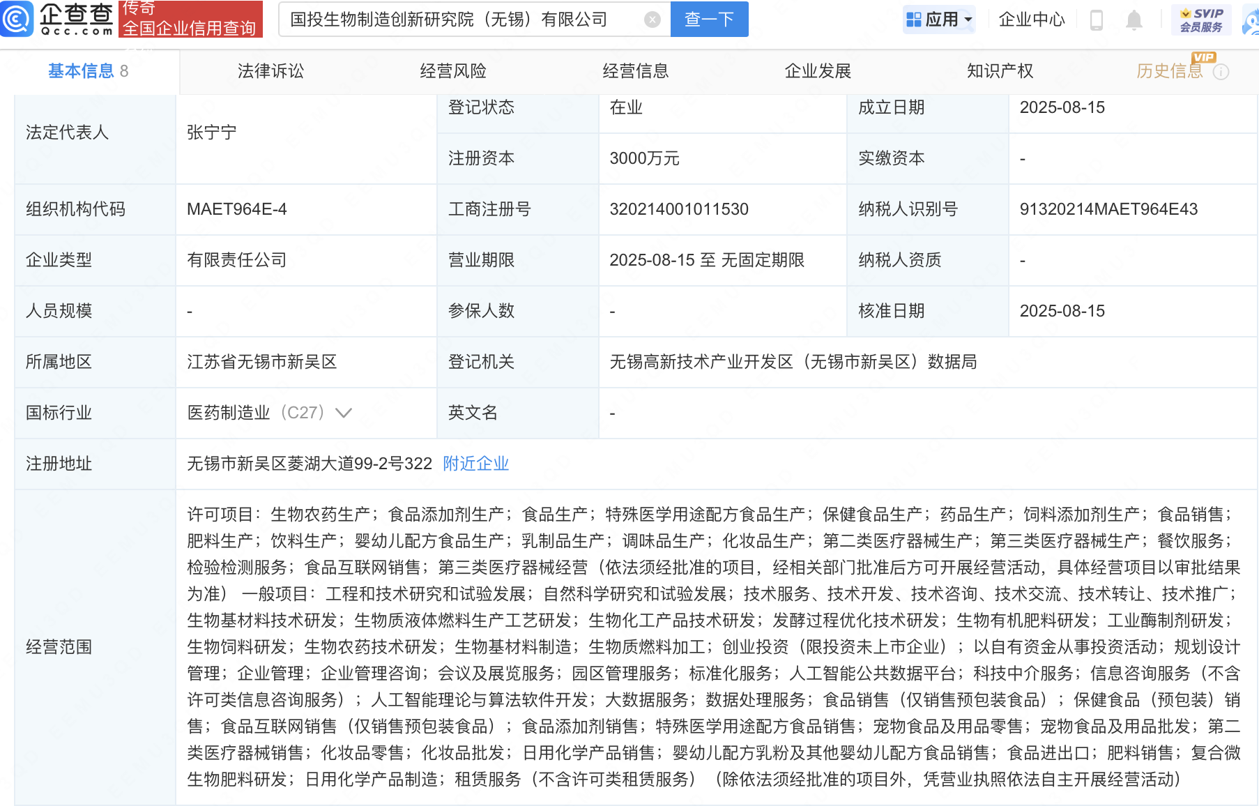Image resolution: width=1259 pixels, height=806 pixels.
Task: Switch to 知识产权 tab
Action: [x=1000, y=71]
